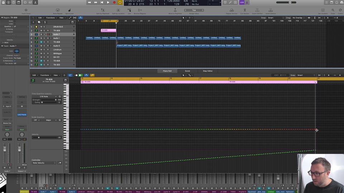Viewport: 344px width, 193px height.
Task: Open the Inspector button
Action: tap(9, 3)
